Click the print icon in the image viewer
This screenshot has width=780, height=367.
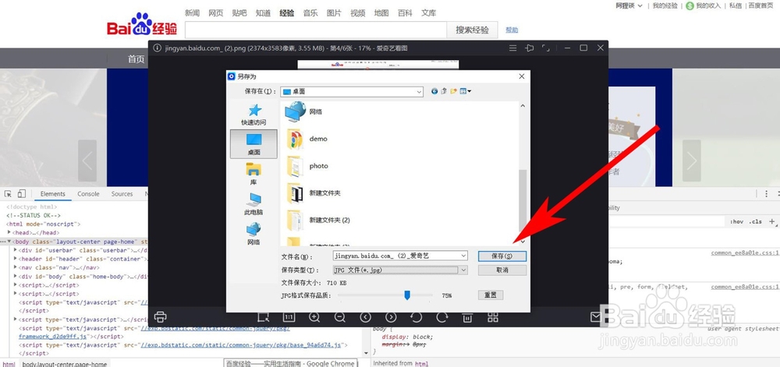pos(160,317)
